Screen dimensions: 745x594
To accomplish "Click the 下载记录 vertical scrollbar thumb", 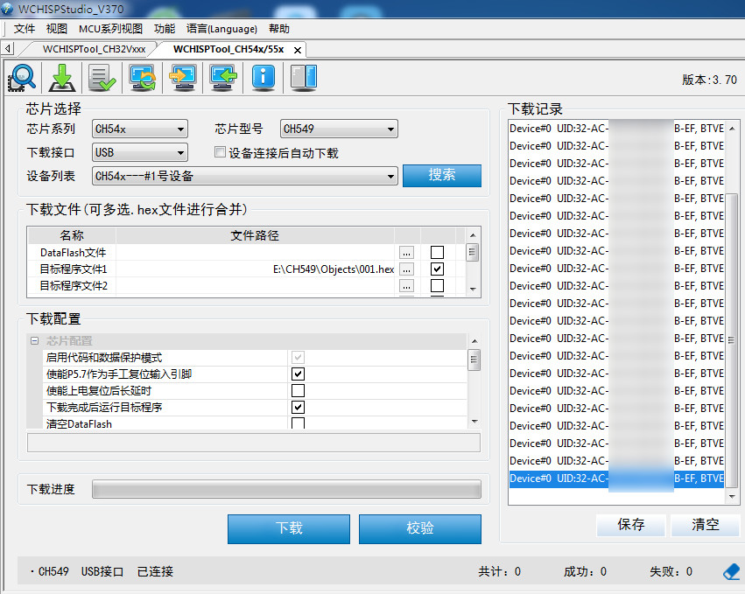I will [x=732, y=340].
